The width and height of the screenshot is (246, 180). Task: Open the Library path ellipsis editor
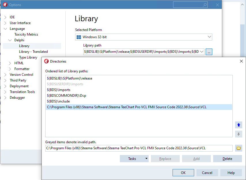tap(209, 52)
